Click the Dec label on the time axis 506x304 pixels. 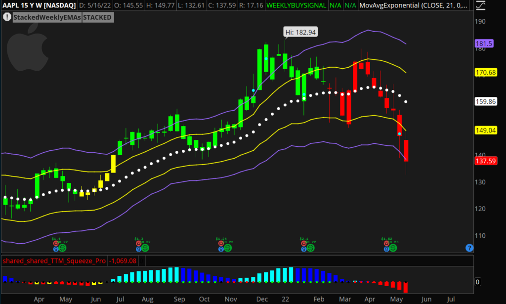[262, 299]
